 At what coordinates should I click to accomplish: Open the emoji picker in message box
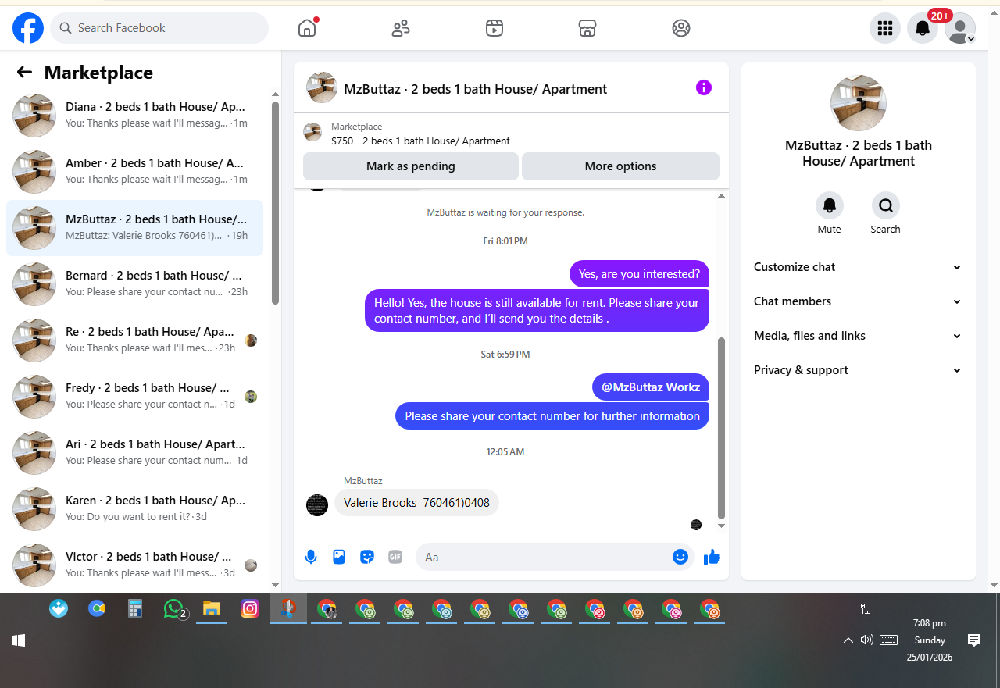click(680, 557)
